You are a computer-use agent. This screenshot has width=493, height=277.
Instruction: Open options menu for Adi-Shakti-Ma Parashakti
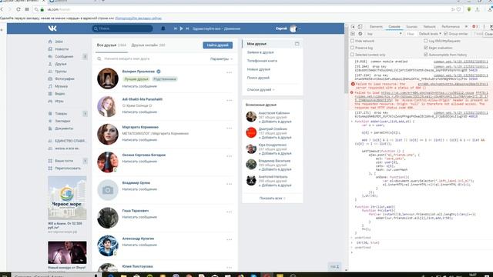coord(230,101)
